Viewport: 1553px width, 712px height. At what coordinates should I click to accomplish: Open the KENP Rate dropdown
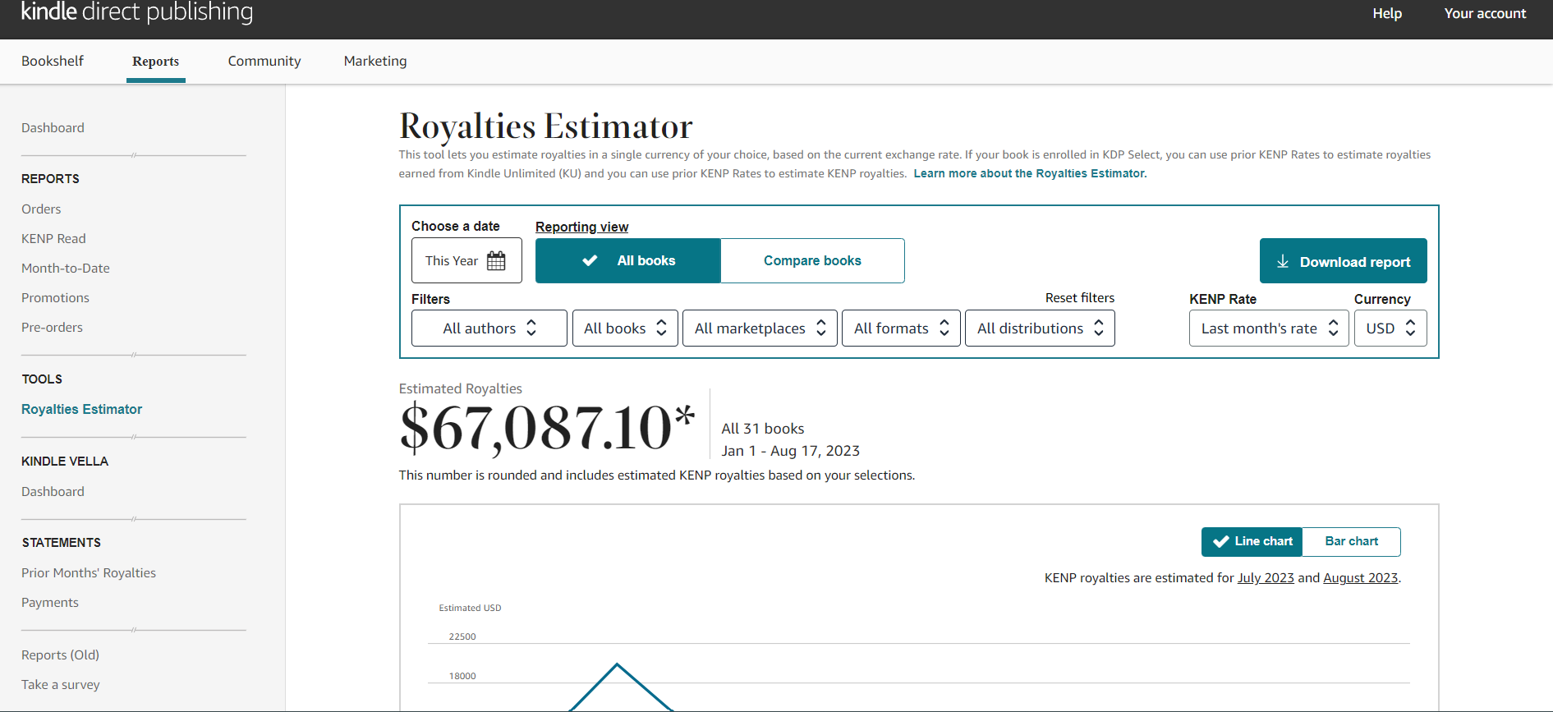tap(1269, 328)
